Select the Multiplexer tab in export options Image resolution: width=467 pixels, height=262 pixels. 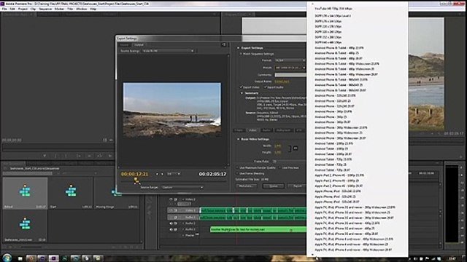click(x=283, y=130)
